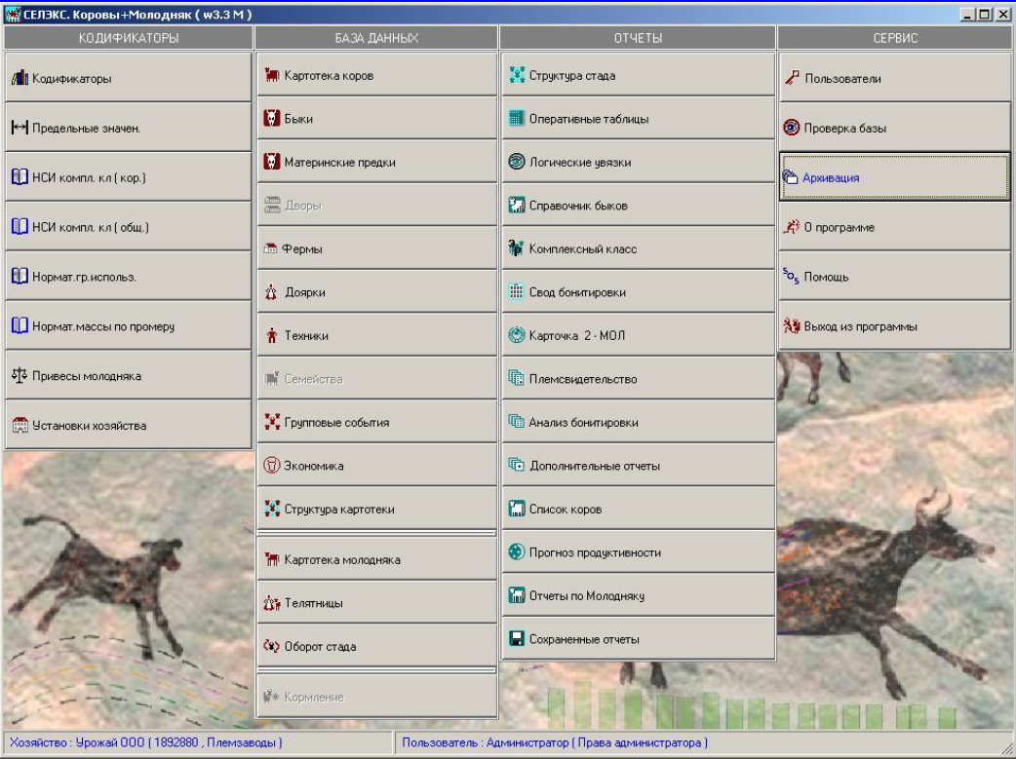Open Прогноз продуктивности
The height and width of the screenshot is (759, 1016).
click(x=639, y=552)
